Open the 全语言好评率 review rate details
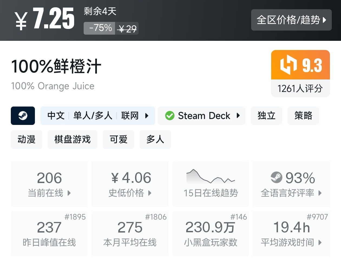341x262 pixels. pyautogui.click(x=291, y=193)
